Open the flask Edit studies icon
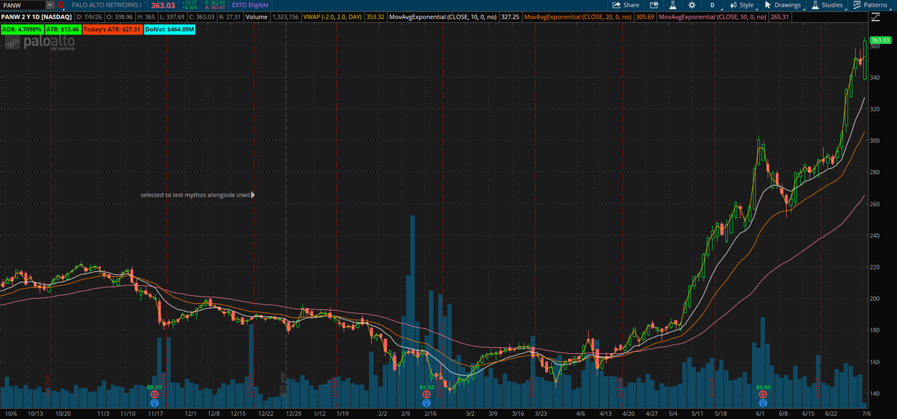This screenshot has width=897, height=419. pos(672,5)
